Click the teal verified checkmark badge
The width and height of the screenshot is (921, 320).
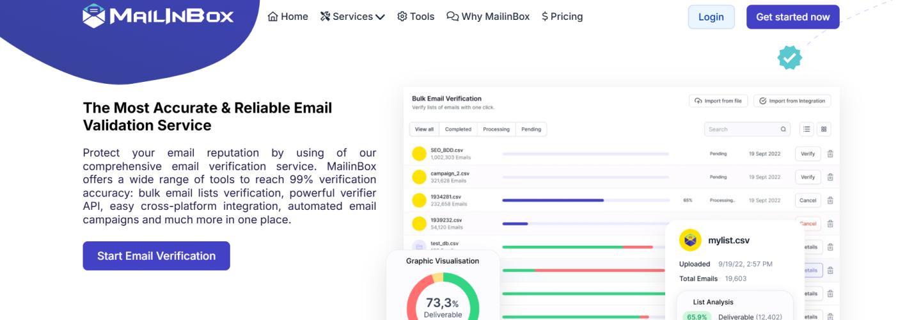tap(789, 58)
